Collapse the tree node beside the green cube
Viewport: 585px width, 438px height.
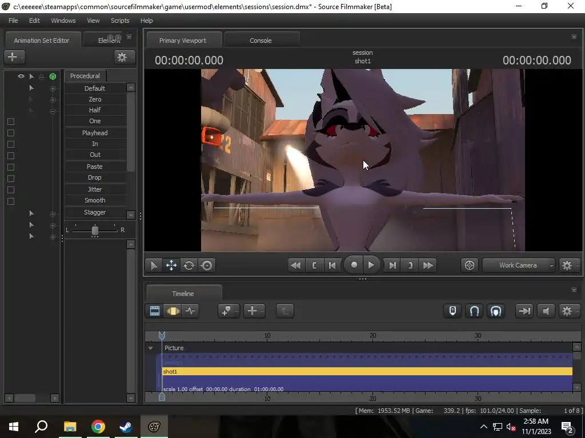(x=41, y=77)
